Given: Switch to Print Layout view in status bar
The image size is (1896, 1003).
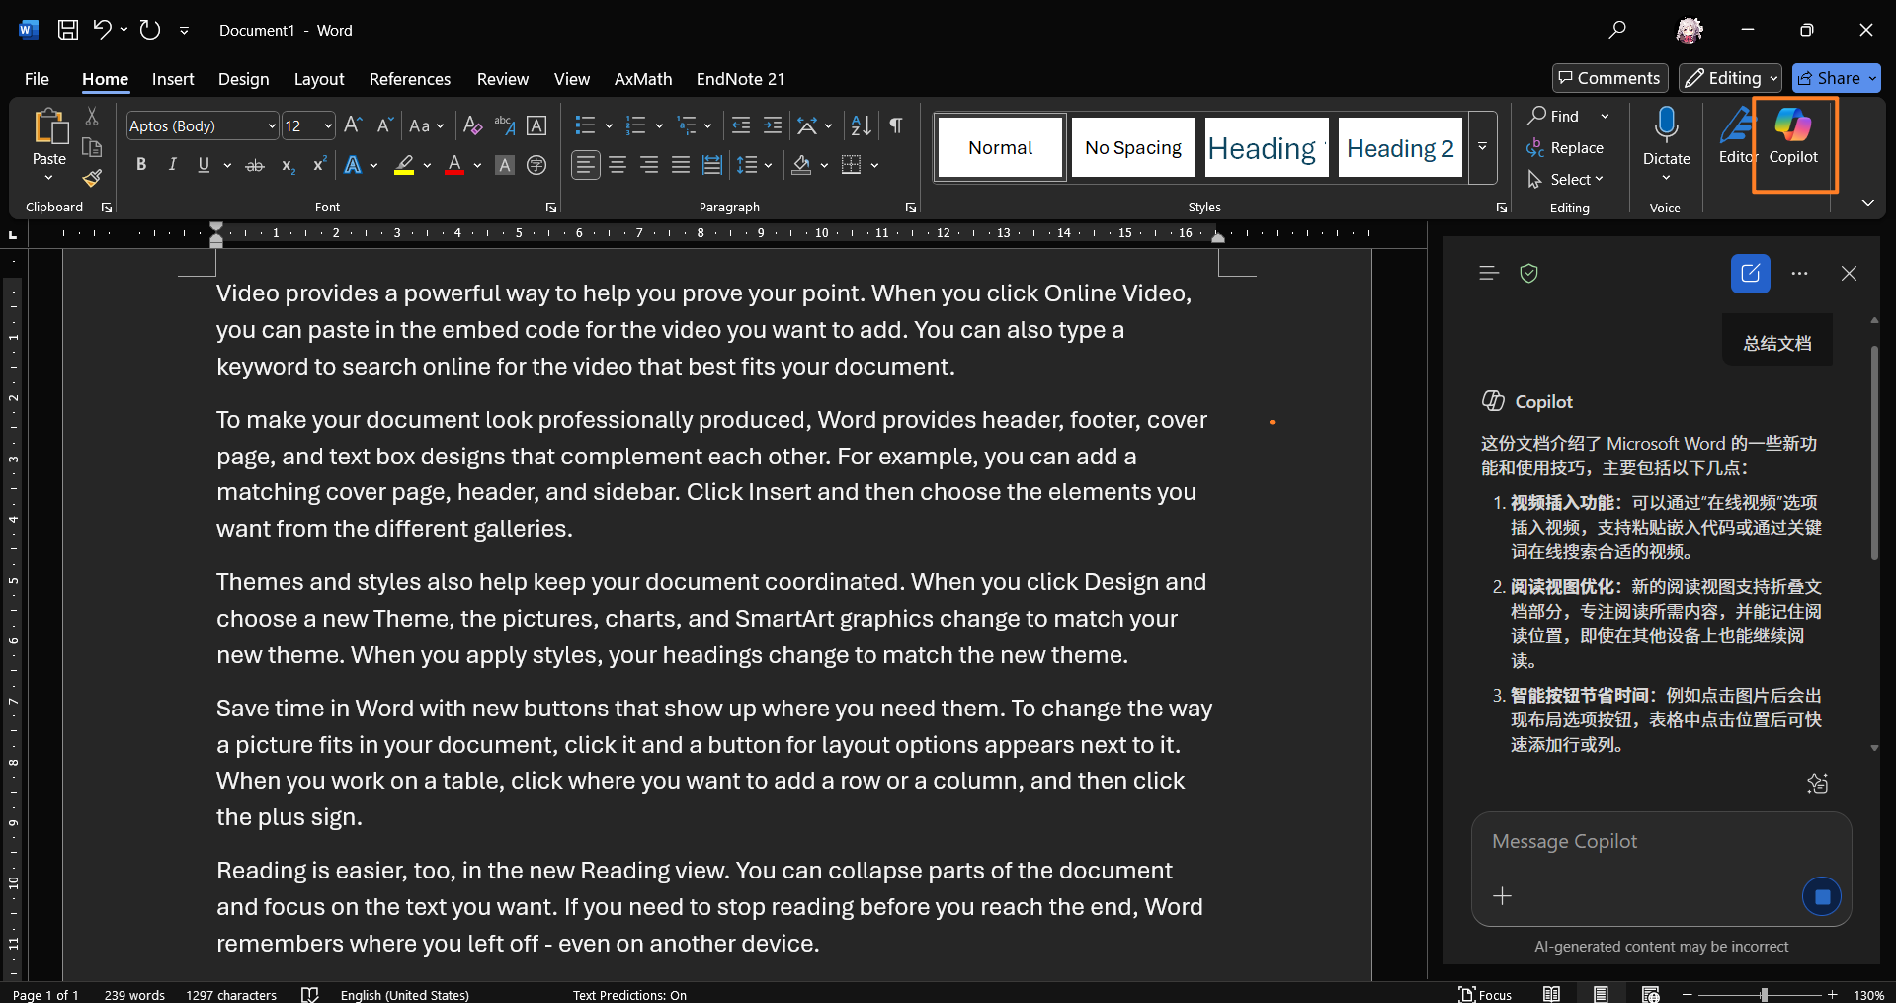Looking at the screenshot, I should coord(1601,995).
